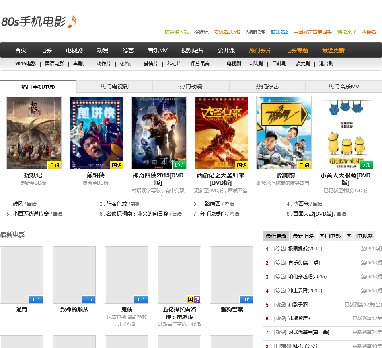Open 最近更新 in the main navigation
Screen dimensions: 382x348
click(333, 50)
